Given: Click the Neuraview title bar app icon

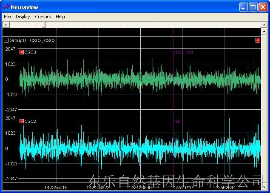Looking at the screenshot, I should (6, 7).
